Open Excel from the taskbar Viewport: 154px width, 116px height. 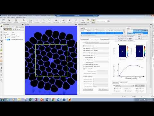[x=30, y=100]
